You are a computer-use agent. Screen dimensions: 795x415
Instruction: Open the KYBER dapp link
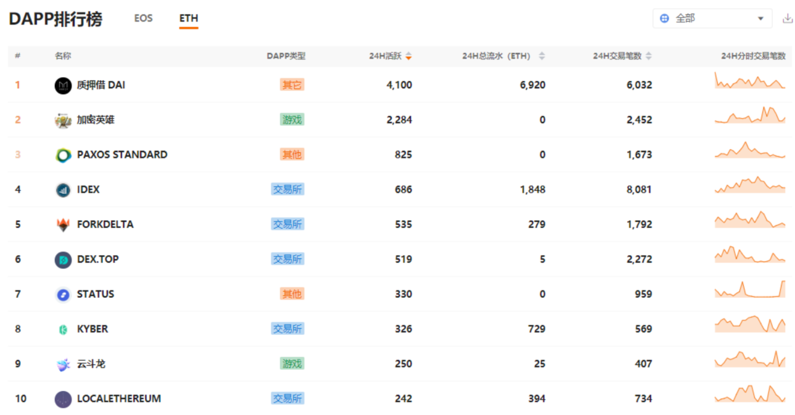click(93, 329)
